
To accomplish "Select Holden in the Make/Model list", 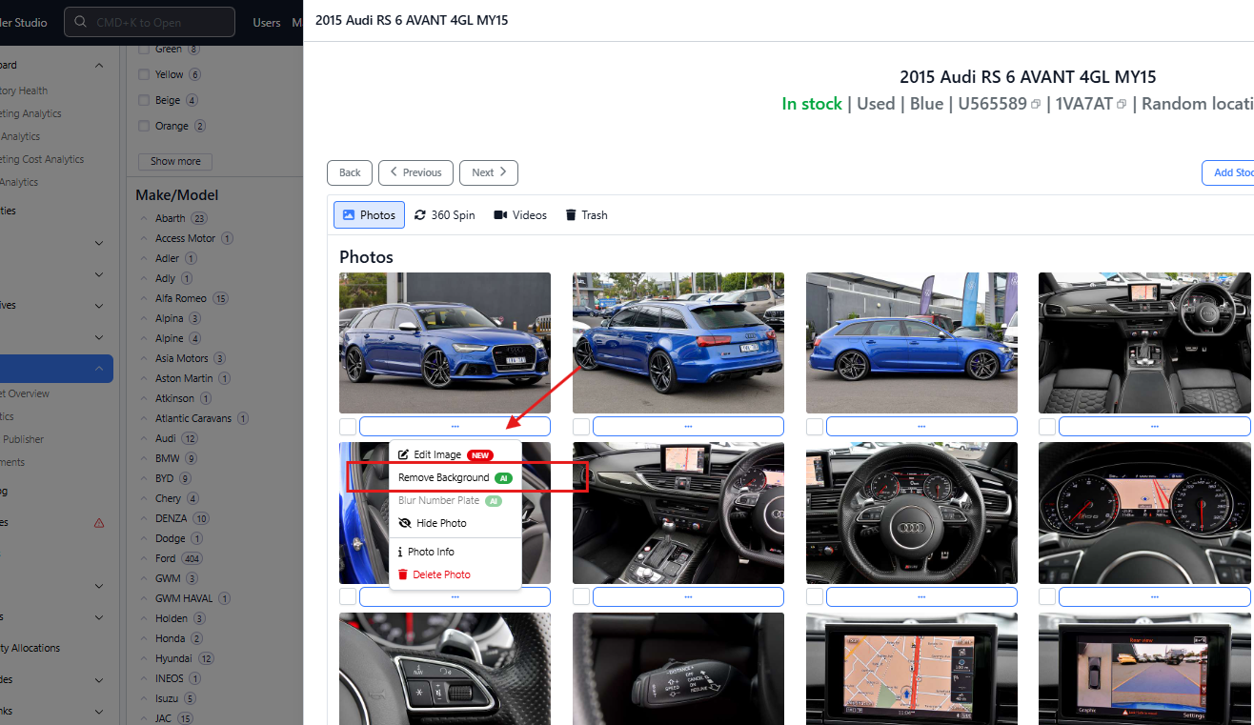I will pyautogui.click(x=172, y=618).
